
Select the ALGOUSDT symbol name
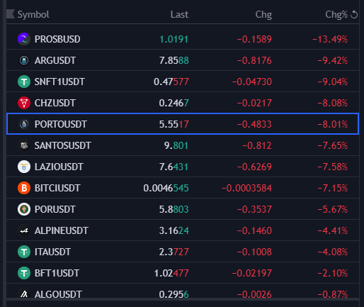58,294
